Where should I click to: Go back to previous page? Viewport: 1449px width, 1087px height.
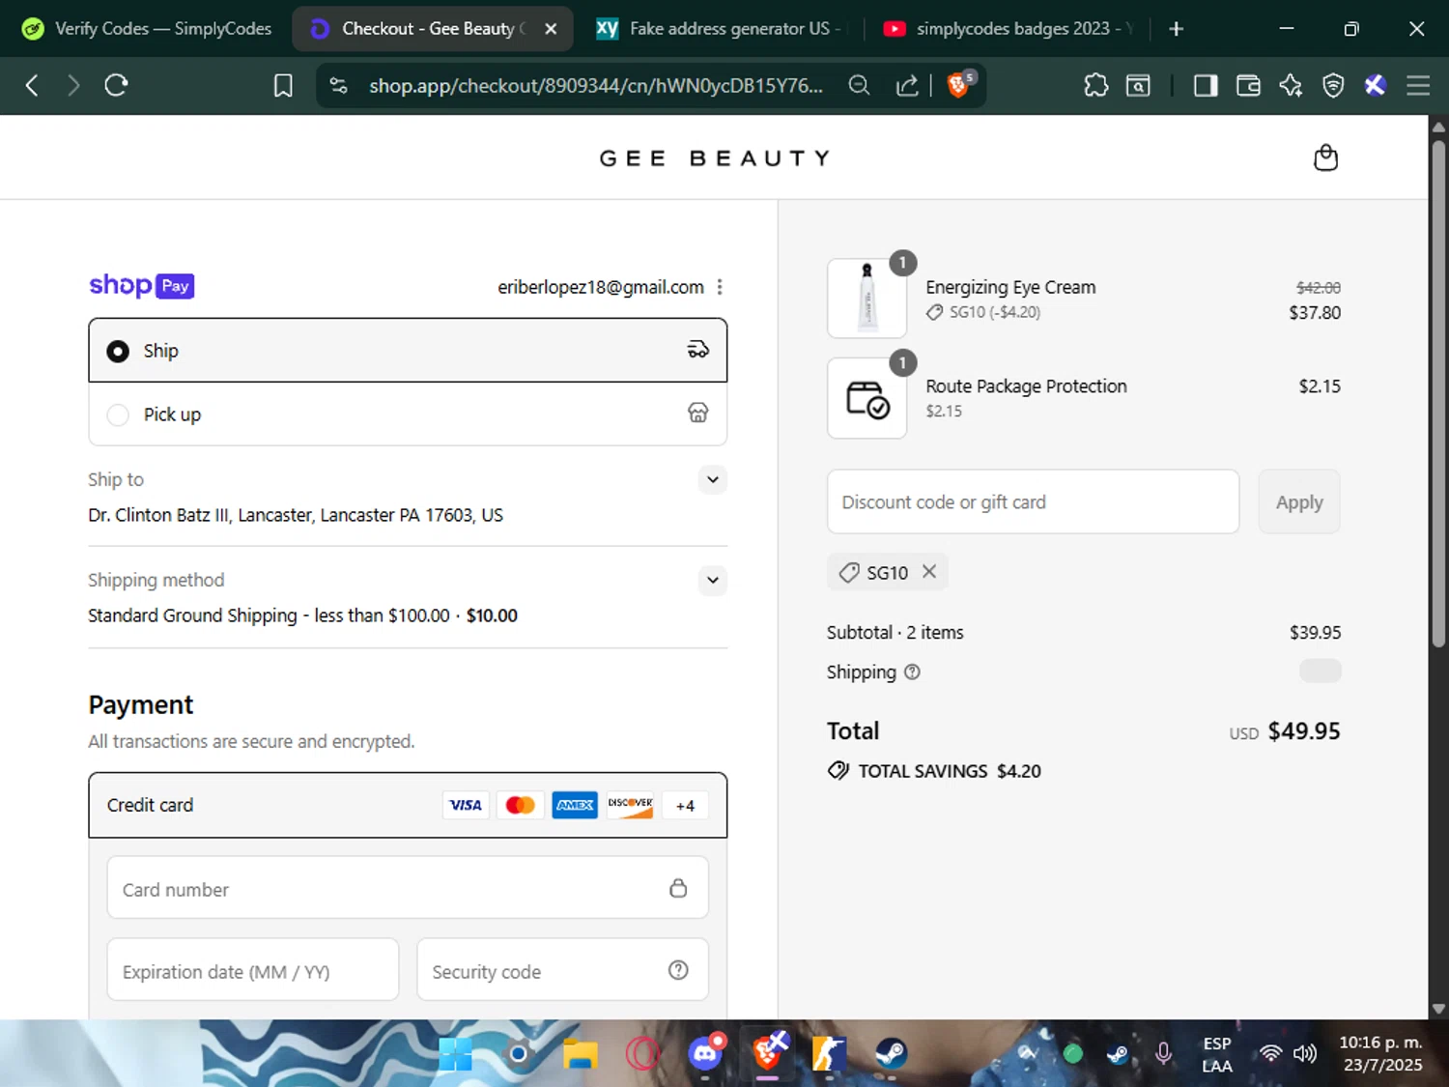(x=32, y=85)
